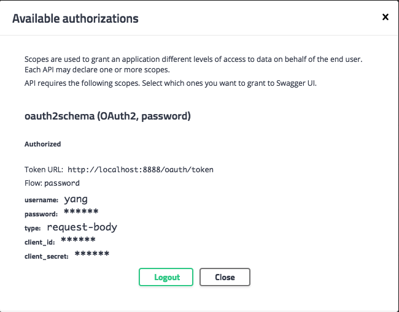This screenshot has height=312, width=399.
Task: Click the Authorized status label
Action: (x=42, y=145)
